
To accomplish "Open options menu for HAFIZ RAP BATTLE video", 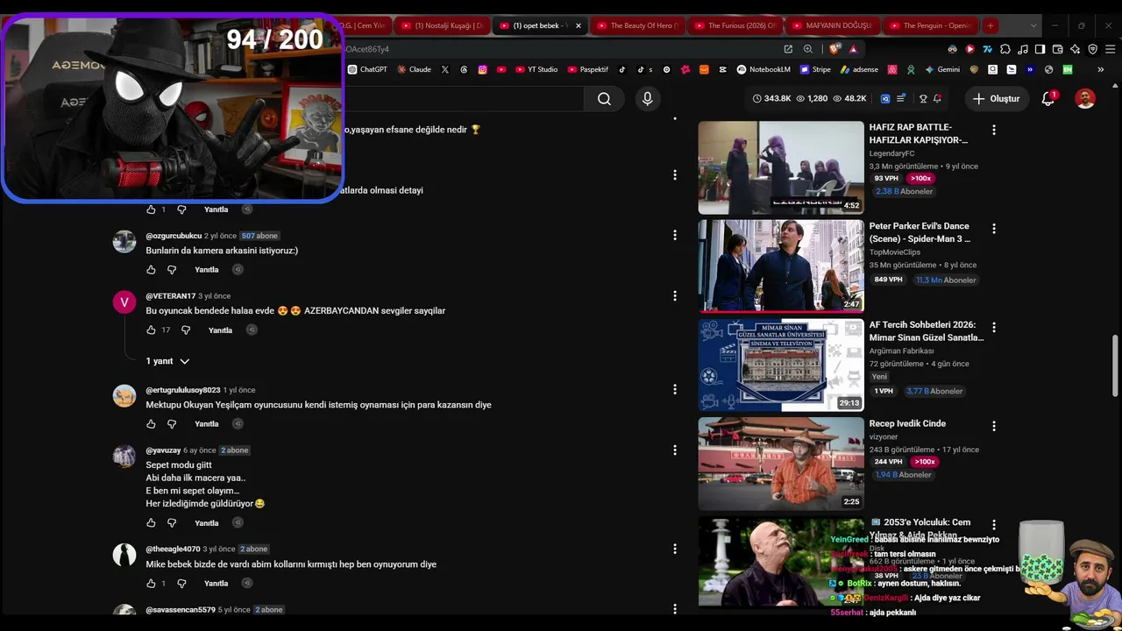I will click(x=993, y=130).
